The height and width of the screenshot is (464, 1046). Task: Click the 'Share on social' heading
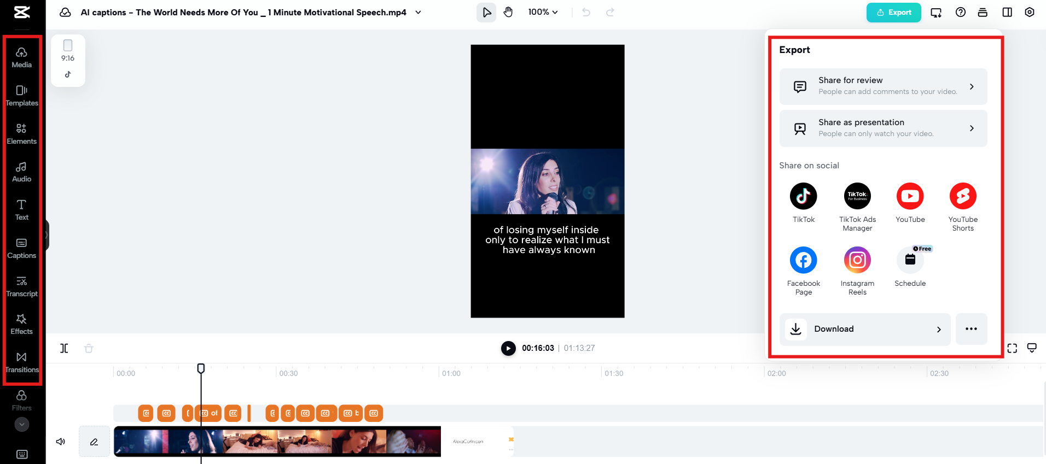[809, 166]
